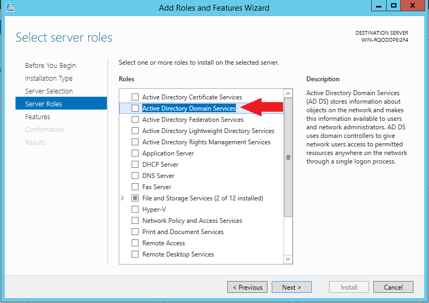This screenshot has height=303, width=429.
Task: Go back with the Previous button
Action: [247, 287]
